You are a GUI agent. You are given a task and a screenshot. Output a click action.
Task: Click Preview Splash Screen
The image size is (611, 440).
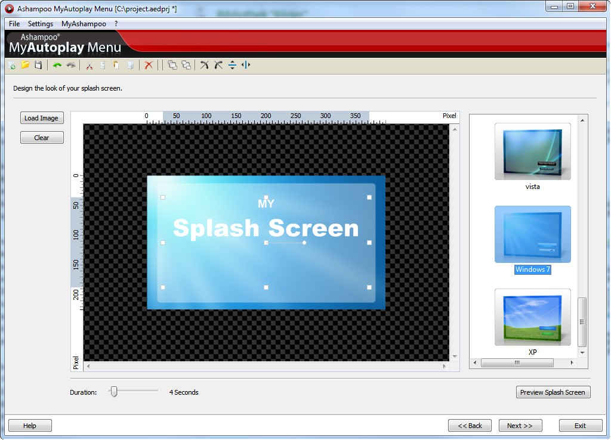553,392
